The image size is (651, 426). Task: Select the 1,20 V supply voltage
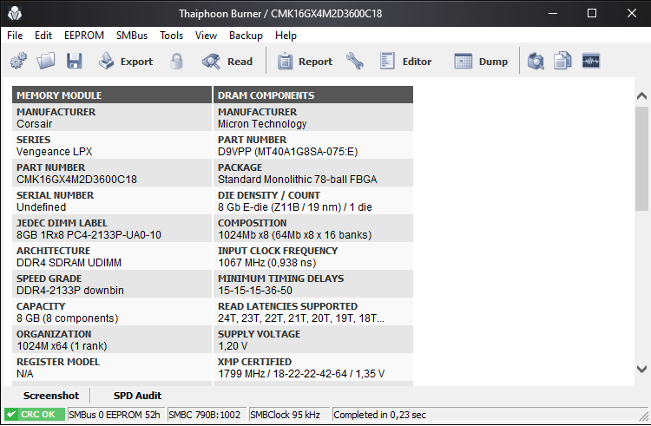(233, 346)
